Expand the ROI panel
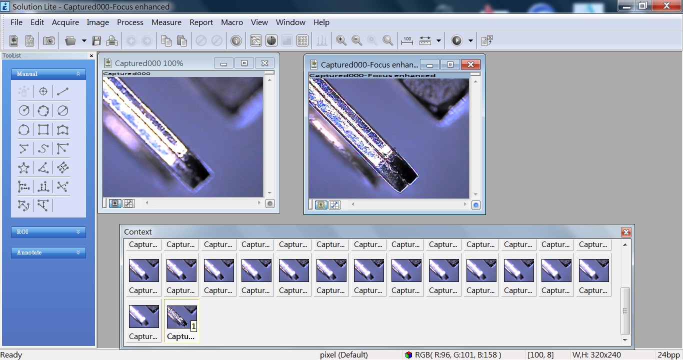Screen dimensions: 683x360 tap(48, 232)
